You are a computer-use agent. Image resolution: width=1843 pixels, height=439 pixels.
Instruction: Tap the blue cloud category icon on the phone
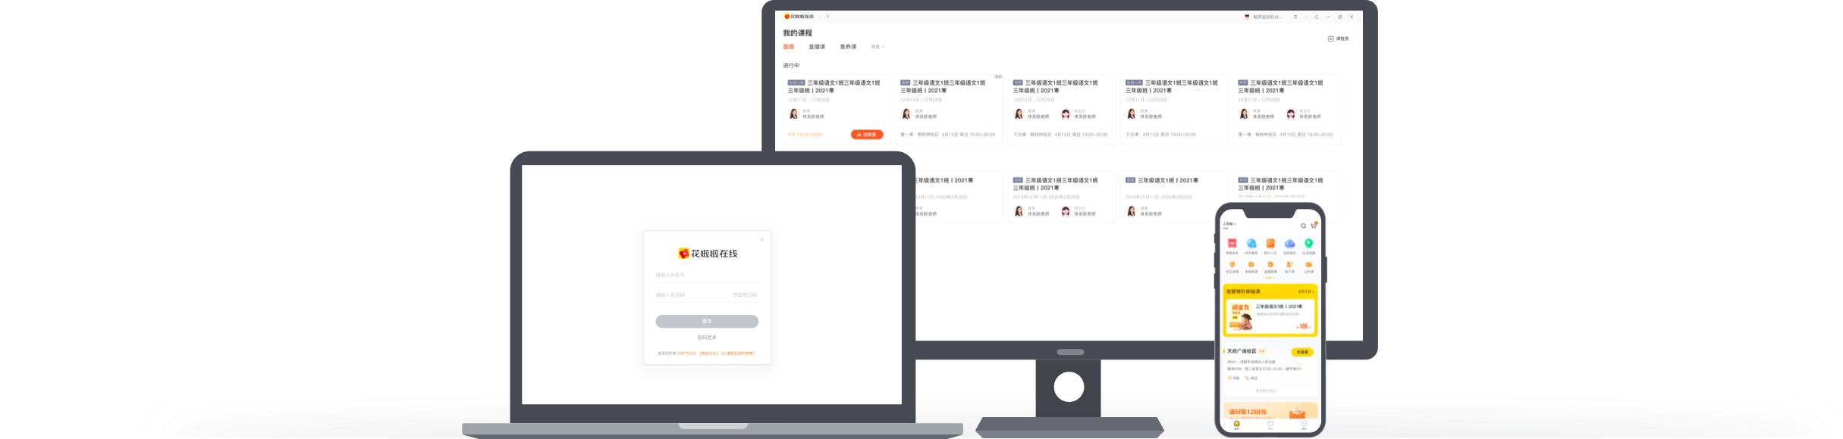pyautogui.click(x=1289, y=244)
